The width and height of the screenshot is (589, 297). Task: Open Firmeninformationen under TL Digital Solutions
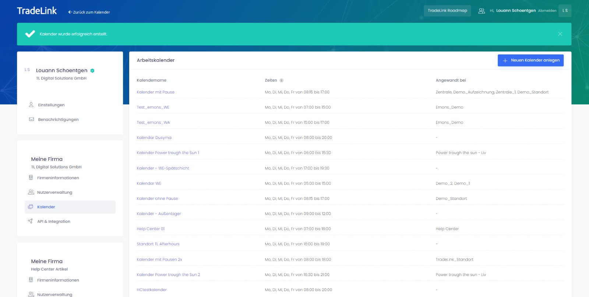tap(58, 178)
